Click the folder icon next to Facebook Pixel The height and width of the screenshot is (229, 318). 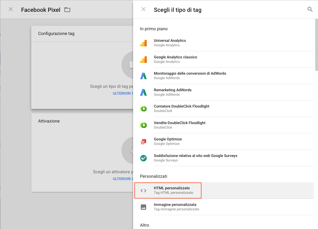pos(68,10)
